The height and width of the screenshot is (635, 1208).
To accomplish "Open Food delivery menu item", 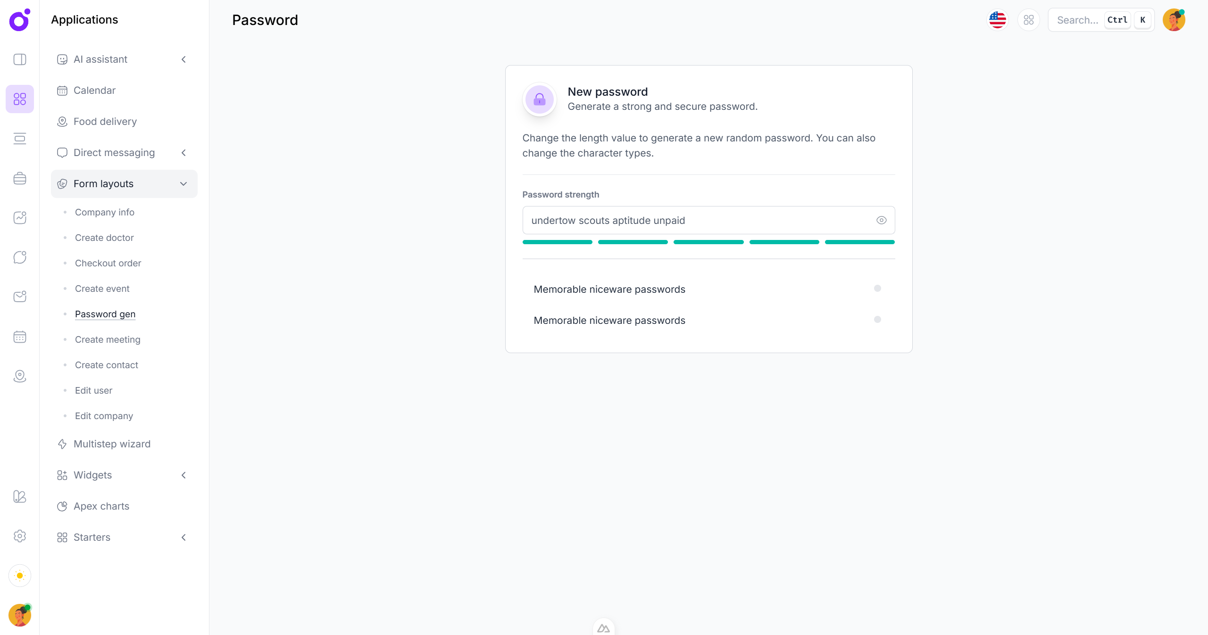I will point(105,122).
